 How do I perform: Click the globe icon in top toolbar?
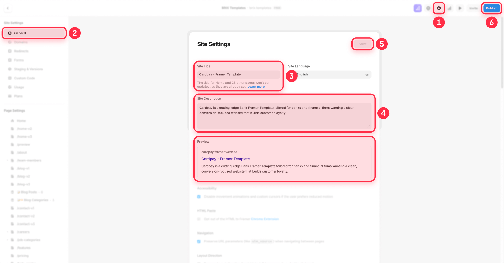(x=428, y=8)
